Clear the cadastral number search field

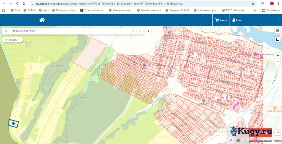tap(140, 31)
